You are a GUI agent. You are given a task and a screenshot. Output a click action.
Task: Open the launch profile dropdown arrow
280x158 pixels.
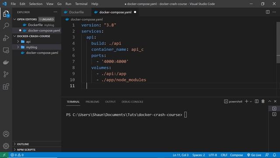pos(251,101)
